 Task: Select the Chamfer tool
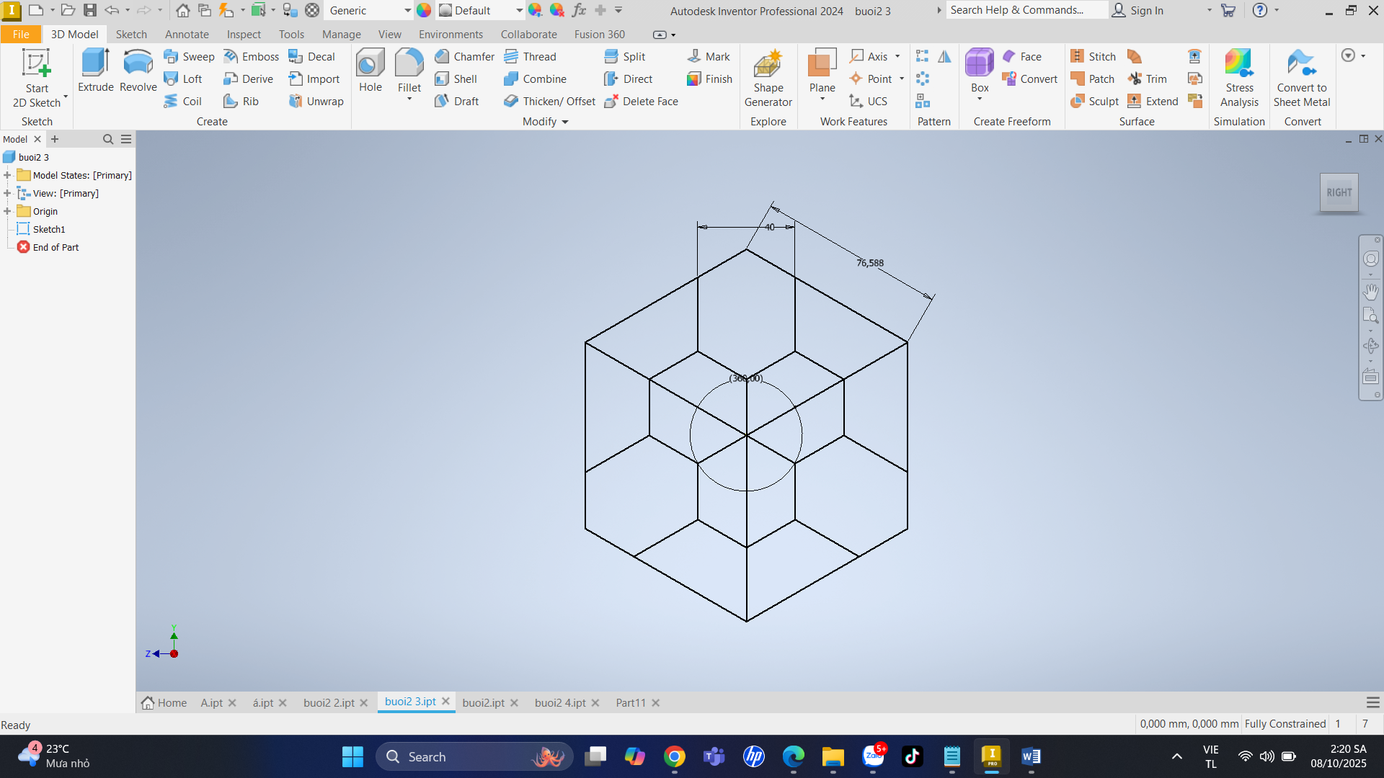[x=464, y=56]
